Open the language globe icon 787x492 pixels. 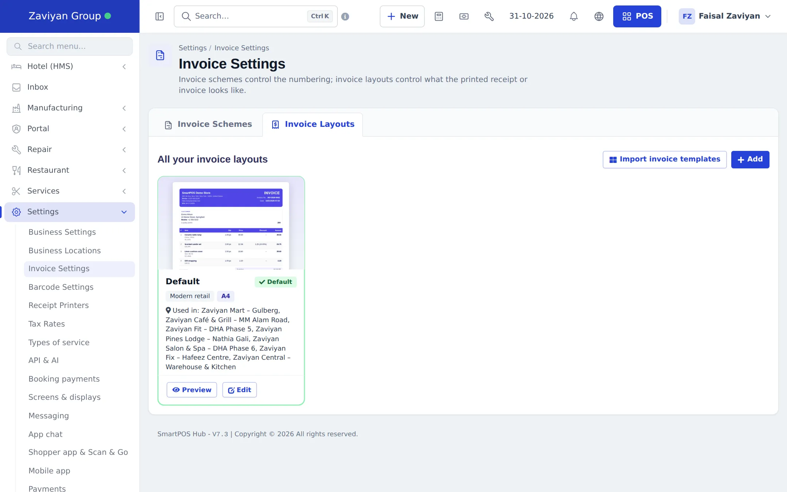[x=599, y=16]
